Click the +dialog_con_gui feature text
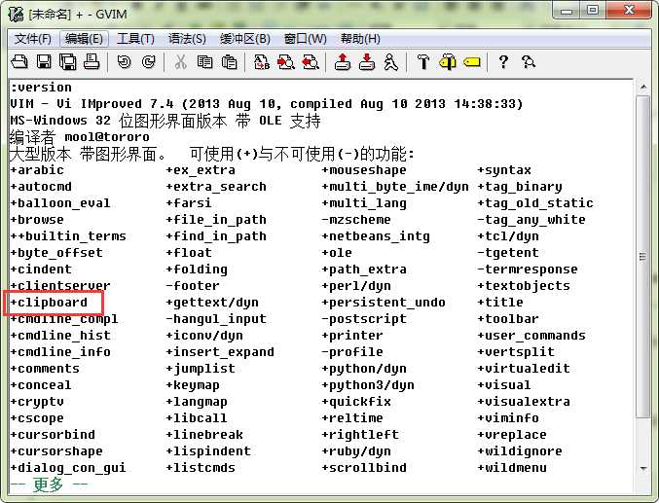This screenshot has width=659, height=503. pos(68,468)
